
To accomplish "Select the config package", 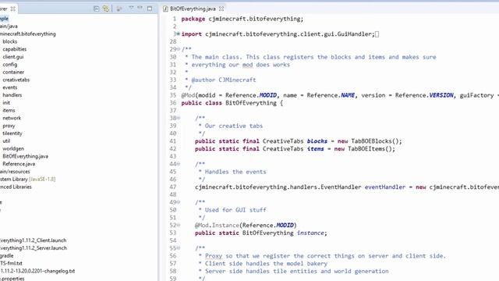I will [x=10, y=64].
